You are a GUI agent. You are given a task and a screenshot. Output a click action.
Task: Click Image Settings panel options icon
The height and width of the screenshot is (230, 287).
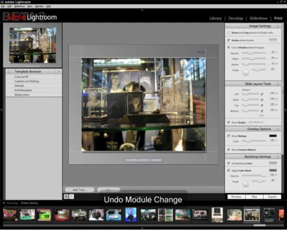pyautogui.click(x=278, y=26)
